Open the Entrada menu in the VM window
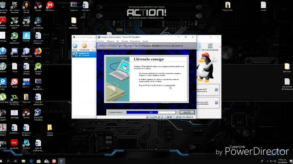Screen dimensions: 293x164 tap(125, 41)
